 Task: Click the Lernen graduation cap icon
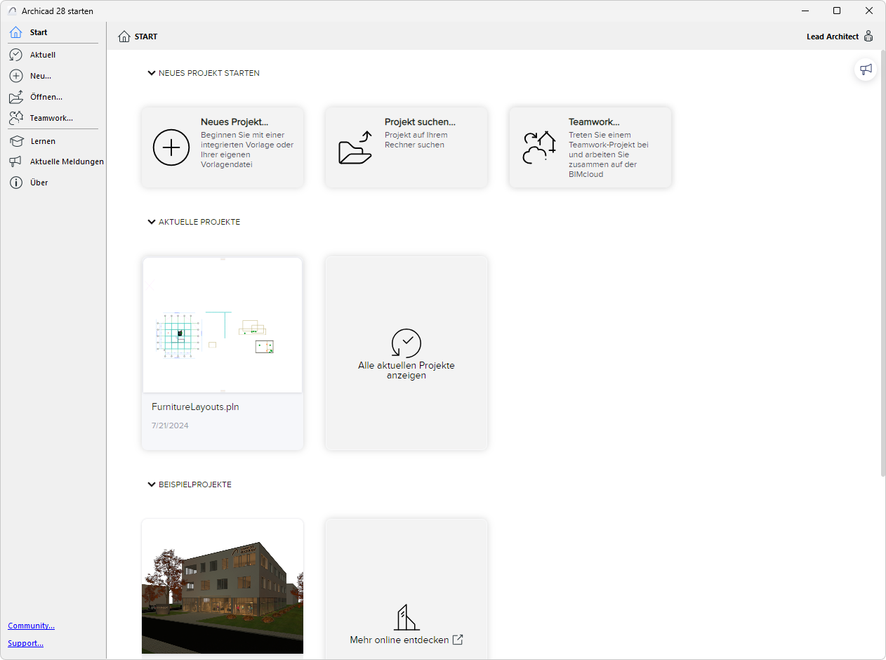coord(16,141)
